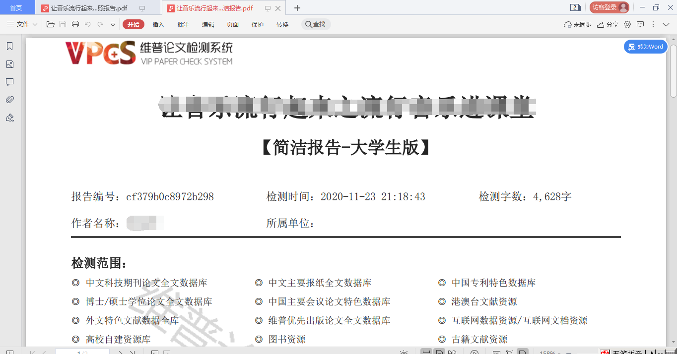677x354 pixels.
Task: Open the window count indicator showing 2
Action: [576, 7]
